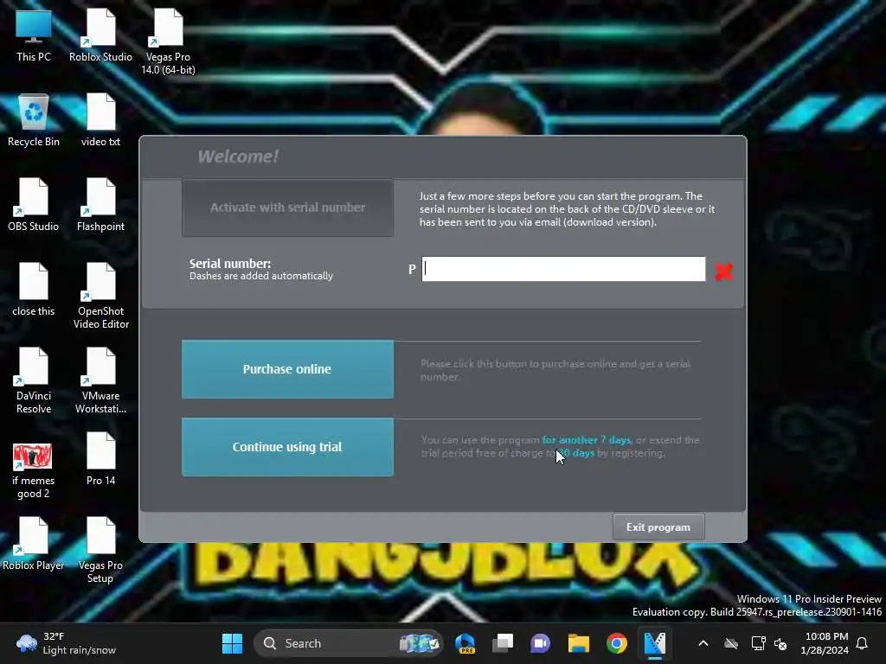Click 'Dashes are added automatically' text
The width and height of the screenshot is (886, 664).
pos(261,276)
